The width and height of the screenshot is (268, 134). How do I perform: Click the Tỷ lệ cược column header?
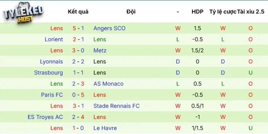pos(222,12)
